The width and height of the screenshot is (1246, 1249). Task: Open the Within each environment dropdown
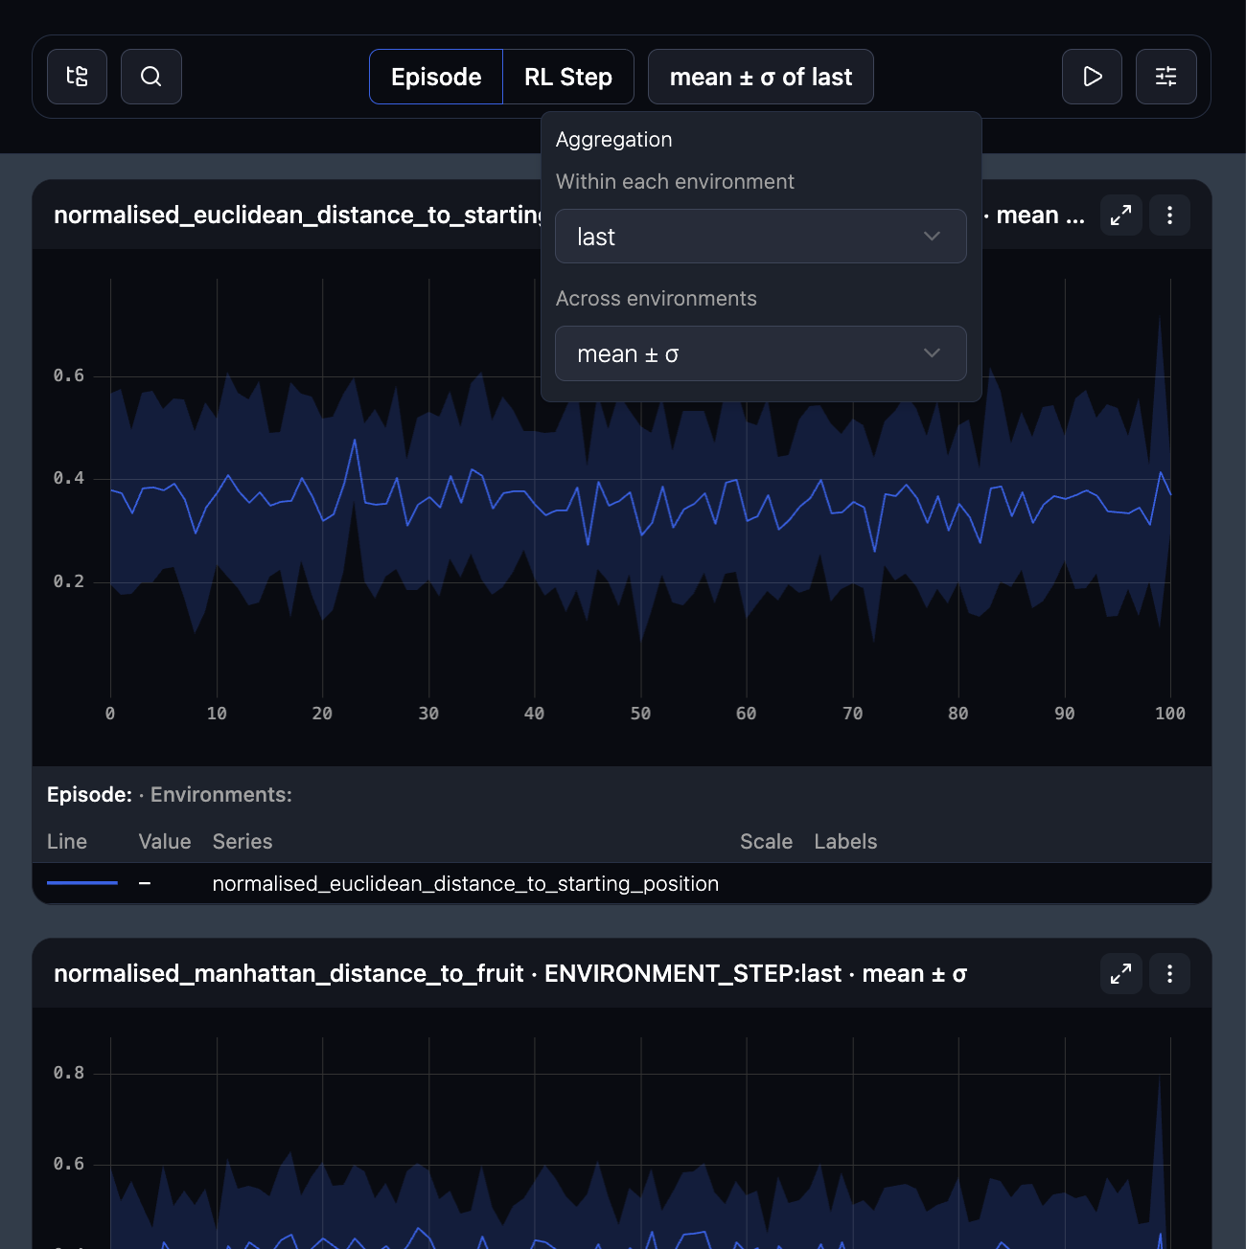761,237
